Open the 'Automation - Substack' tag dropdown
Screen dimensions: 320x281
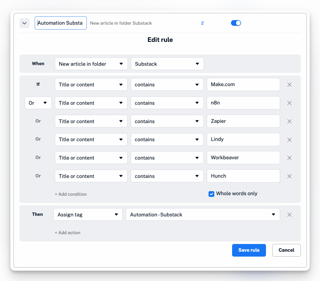click(x=203, y=214)
